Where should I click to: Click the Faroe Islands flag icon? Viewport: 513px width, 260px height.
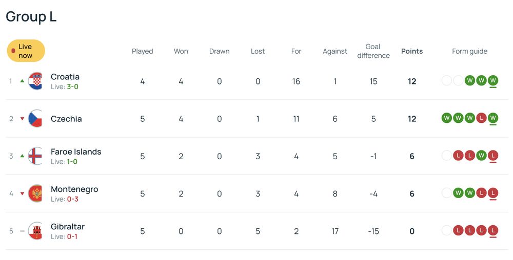[35, 156]
